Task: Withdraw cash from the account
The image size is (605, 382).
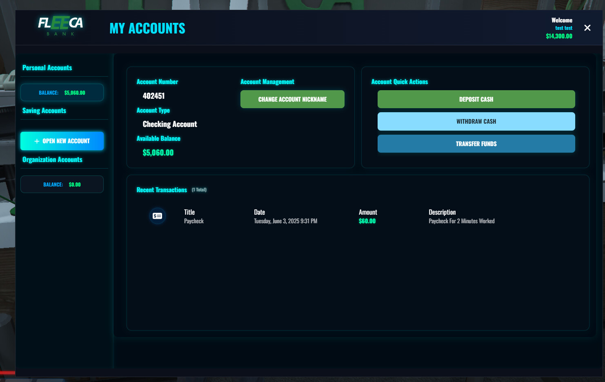Action: tap(476, 121)
